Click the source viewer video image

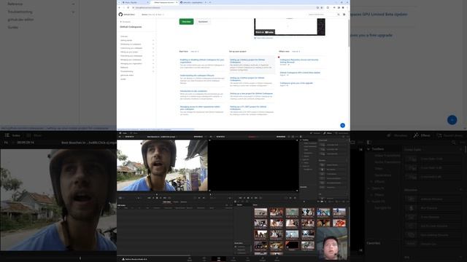click(x=162, y=165)
